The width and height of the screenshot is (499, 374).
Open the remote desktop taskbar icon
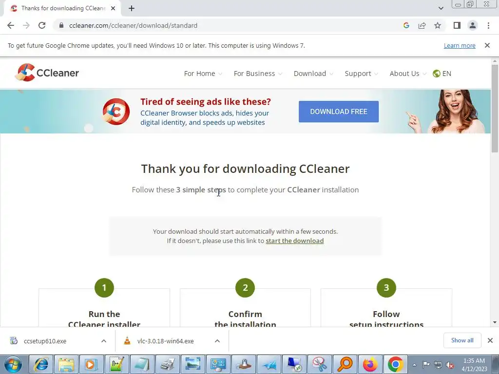(x=294, y=364)
